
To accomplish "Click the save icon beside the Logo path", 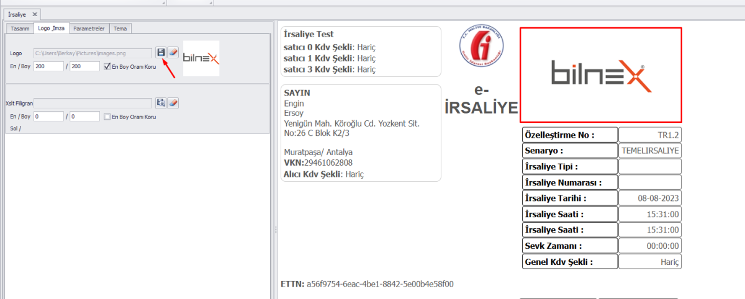I will point(161,53).
